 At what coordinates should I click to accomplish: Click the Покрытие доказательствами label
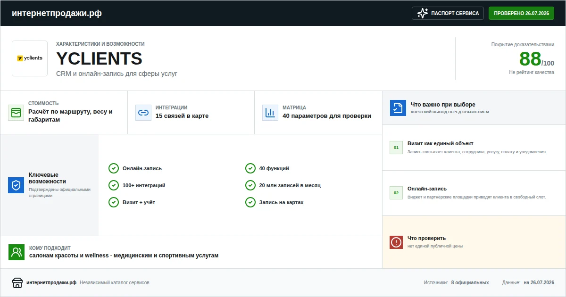[523, 44]
